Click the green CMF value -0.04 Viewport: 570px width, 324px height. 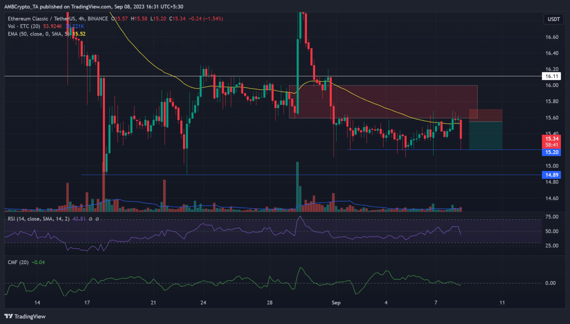(38, 262)
